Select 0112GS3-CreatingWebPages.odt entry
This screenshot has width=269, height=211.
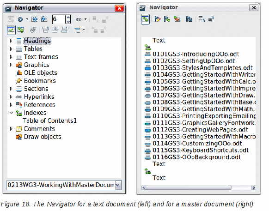coord(201,130)
